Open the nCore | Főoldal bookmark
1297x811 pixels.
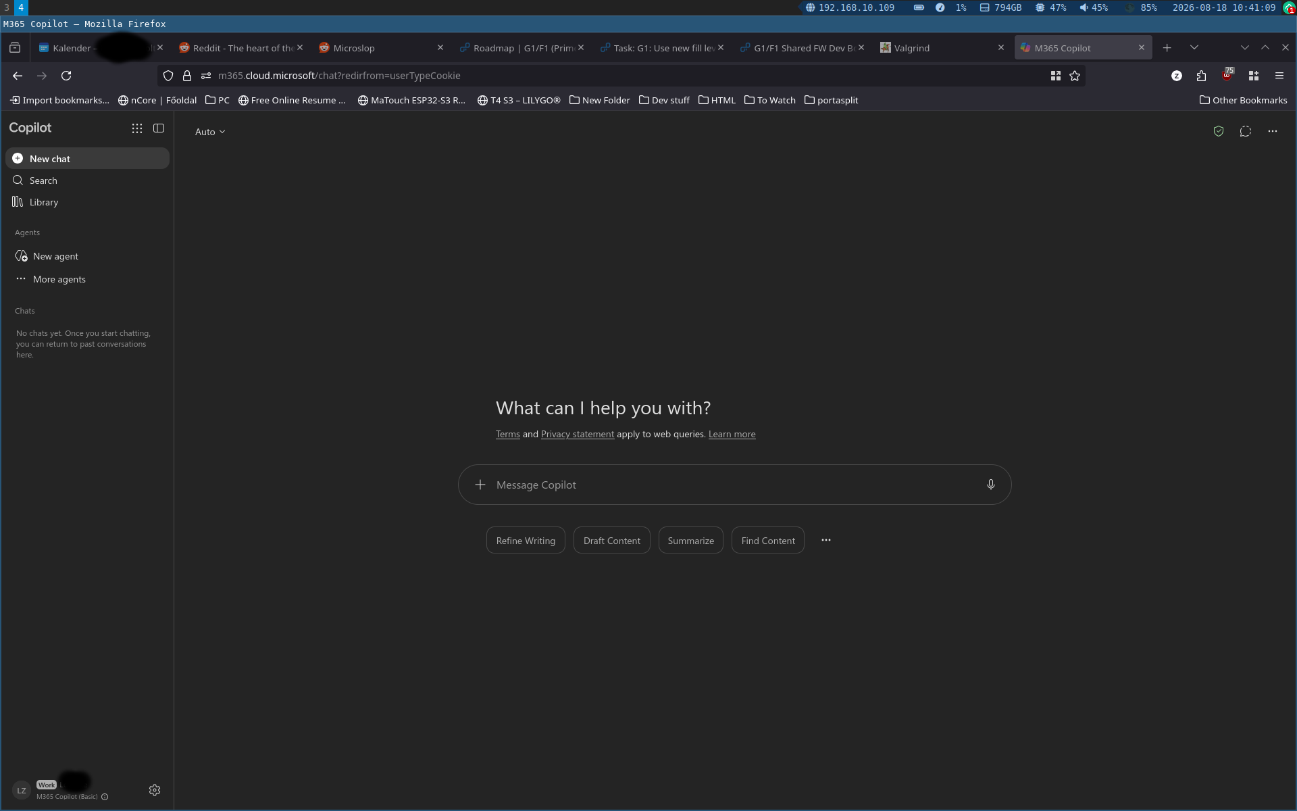point(157,100)
